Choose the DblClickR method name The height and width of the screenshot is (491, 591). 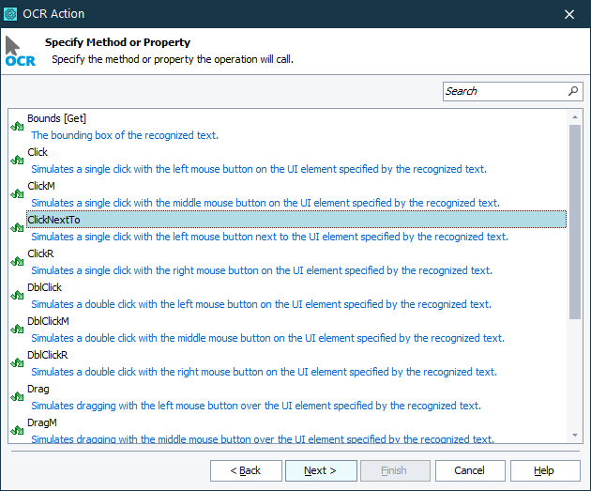tap(48, 355)
